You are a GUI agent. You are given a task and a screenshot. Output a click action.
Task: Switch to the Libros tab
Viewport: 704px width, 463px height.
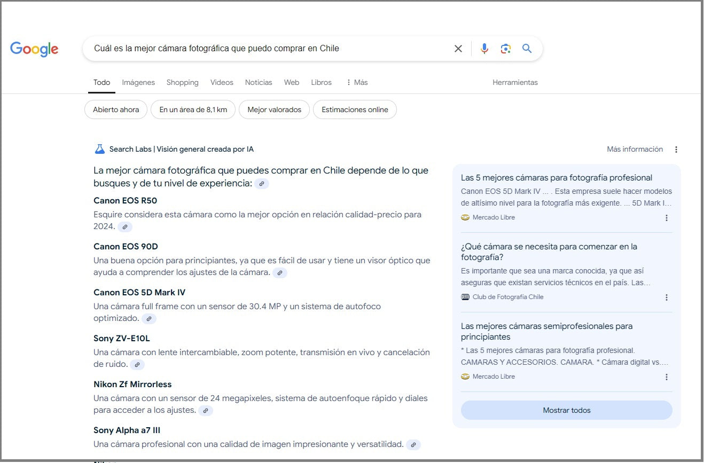coord(322,83)
